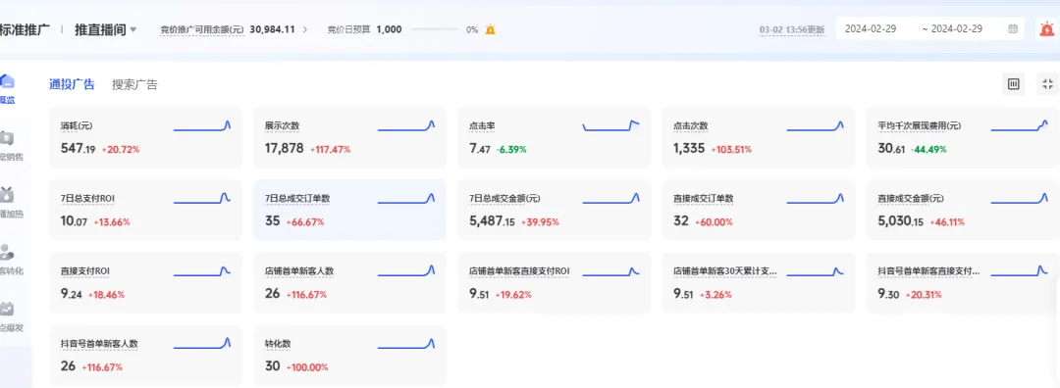Open the 点爆发 sidebar icon
The width and height of the screenshot is (1060, 388).
click(x=7, y=309)
